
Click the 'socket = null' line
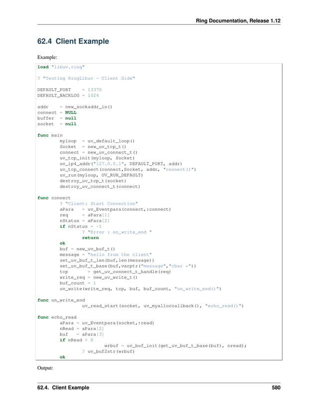click(x=57, y=124)
